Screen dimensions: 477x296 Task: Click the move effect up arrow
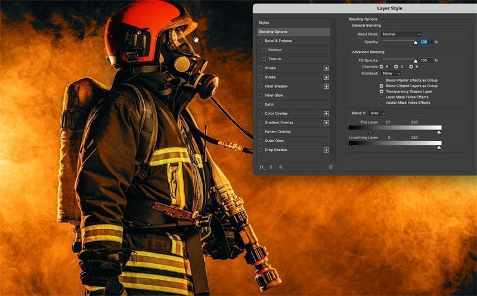point(271,167)
